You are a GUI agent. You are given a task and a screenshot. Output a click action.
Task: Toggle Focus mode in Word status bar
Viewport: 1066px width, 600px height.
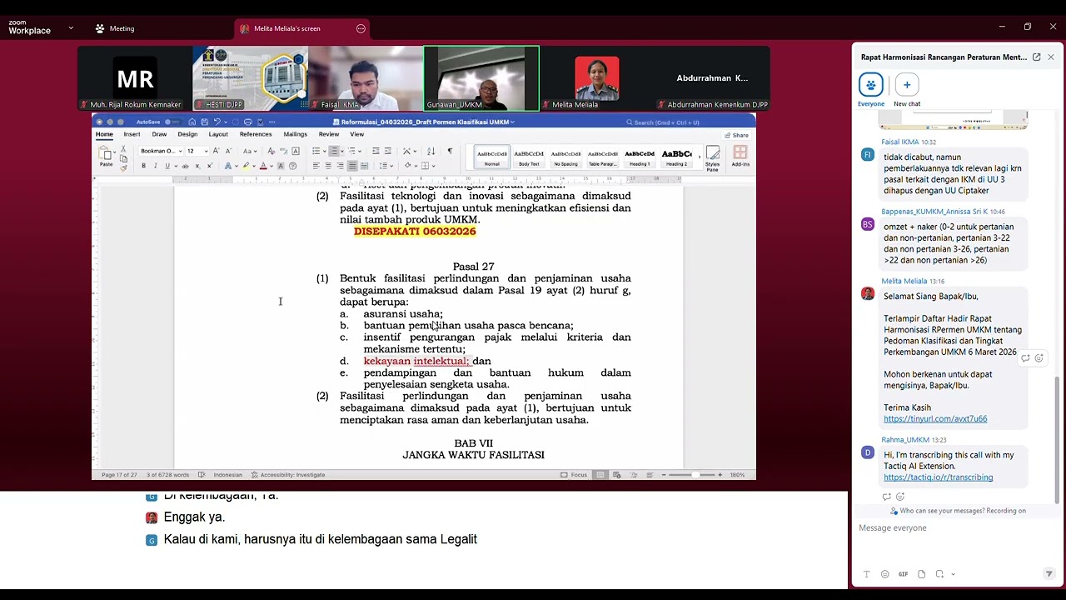click(x=573, y=475)
